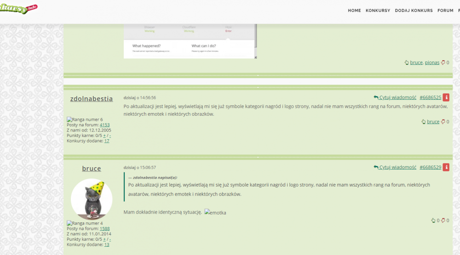Visit zdolnabestia's profile via username heading
The width and height of the screenshot is (460, 255).
[x=91, y=98]
